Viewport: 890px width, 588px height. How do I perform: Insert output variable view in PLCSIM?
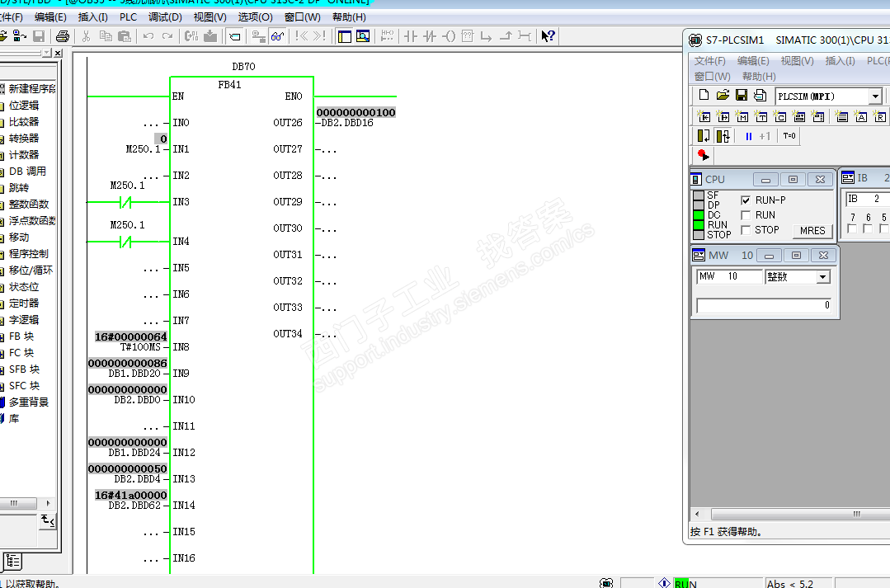coord(723,117)
